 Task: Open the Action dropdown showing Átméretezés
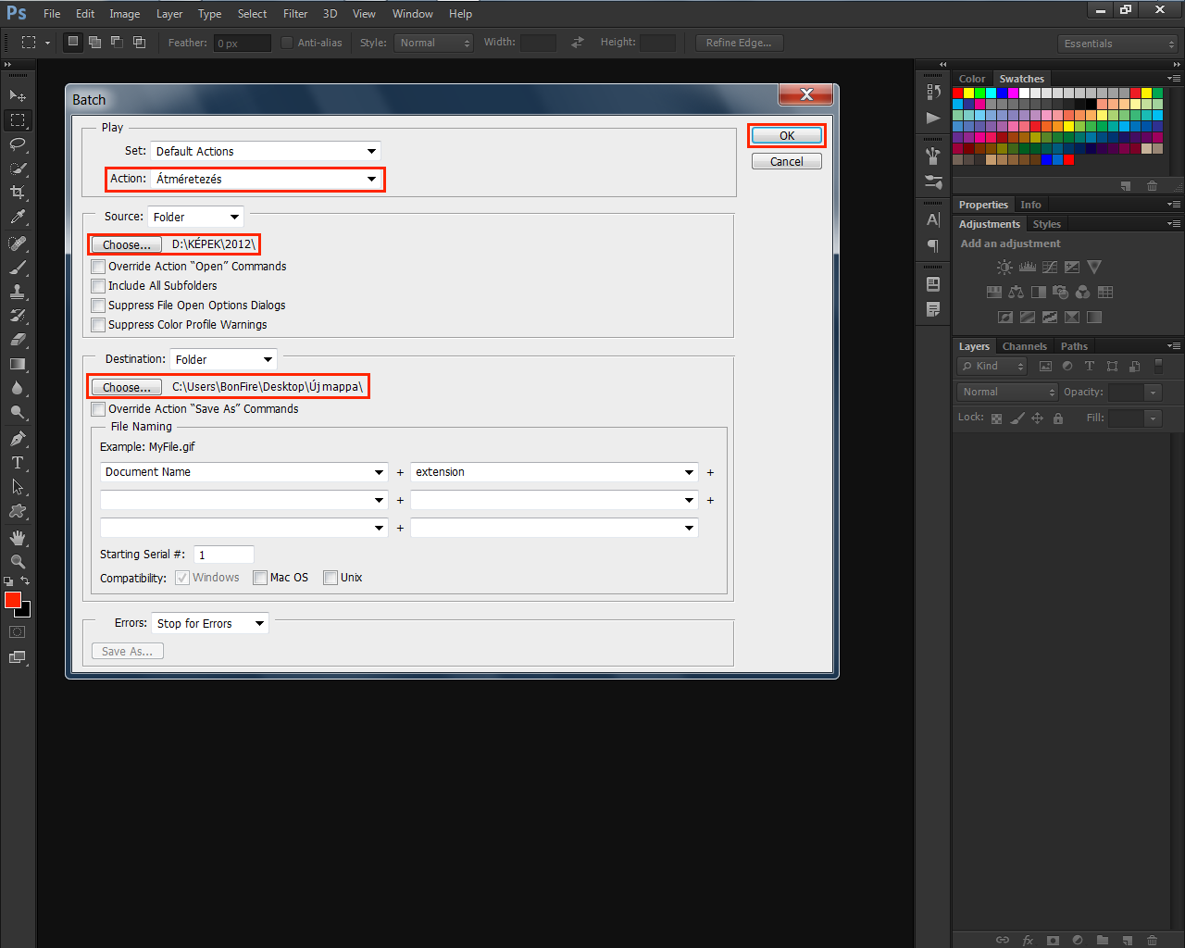(267, 179)
